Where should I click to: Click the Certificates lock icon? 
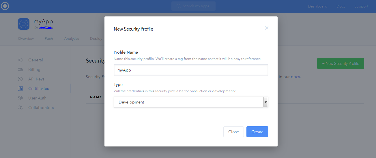(20, 89)
